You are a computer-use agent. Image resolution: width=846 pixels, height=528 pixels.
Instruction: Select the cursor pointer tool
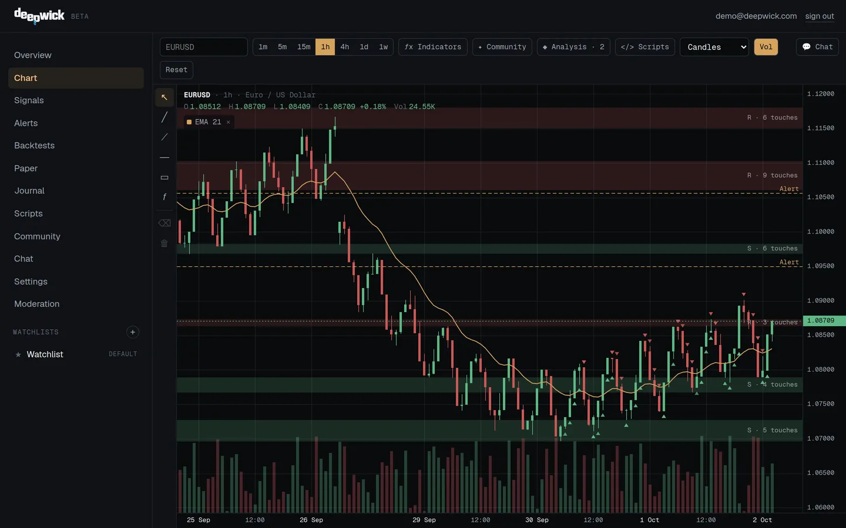click(x=164, y=97)
